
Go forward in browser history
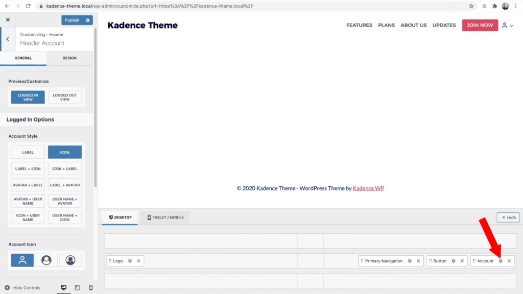(18, 6)
